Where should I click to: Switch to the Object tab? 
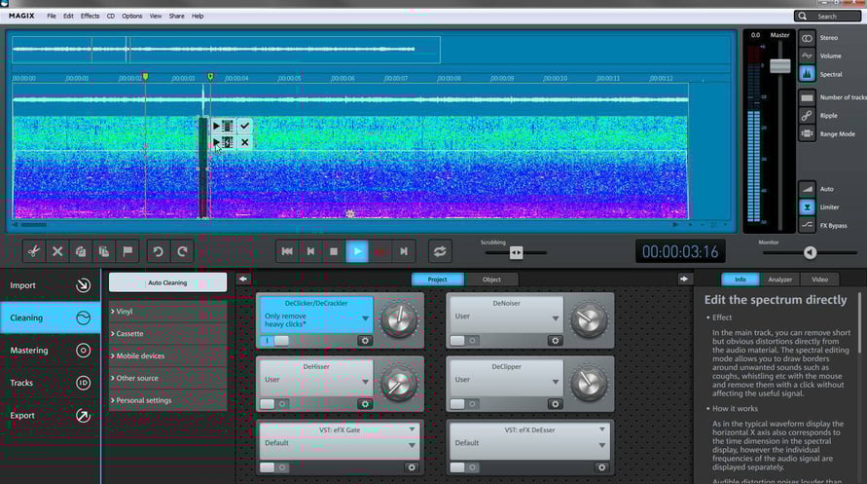click(491, 279)
